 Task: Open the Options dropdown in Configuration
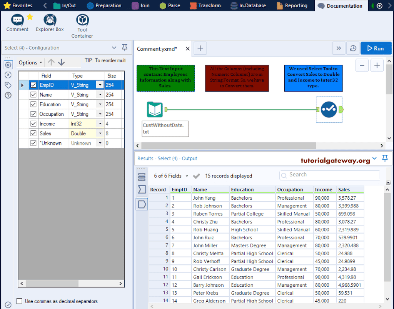coord(30,62)
